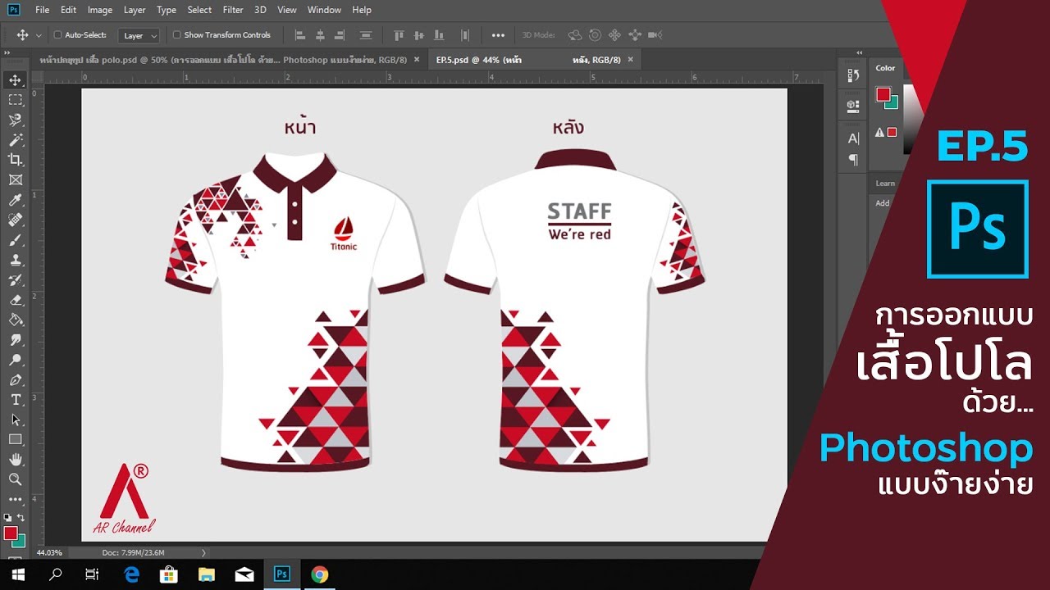Select the Horizontal Type tool
This screenshot has width=1050, height=590.
[16, 400]
